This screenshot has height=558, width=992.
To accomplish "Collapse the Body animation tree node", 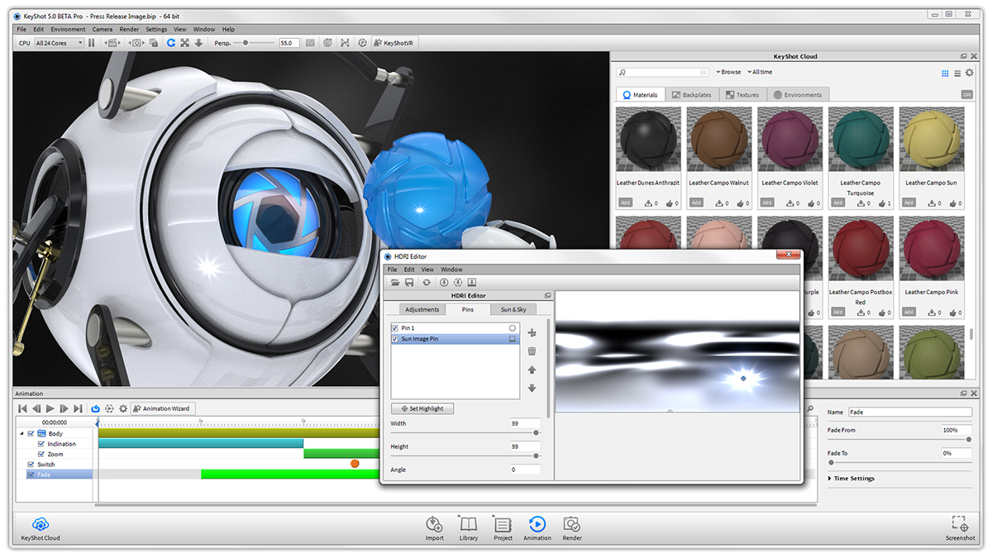I will [21, 434].
